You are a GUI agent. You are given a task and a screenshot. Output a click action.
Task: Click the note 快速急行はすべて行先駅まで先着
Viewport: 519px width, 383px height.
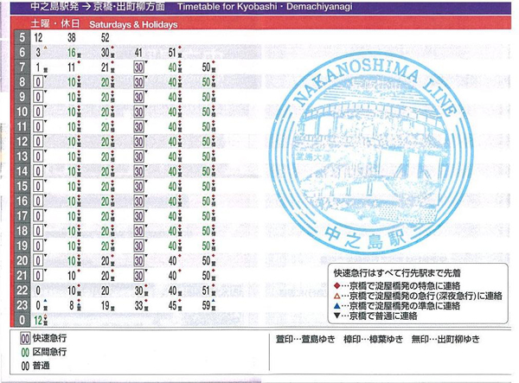(x=397, y=273)
